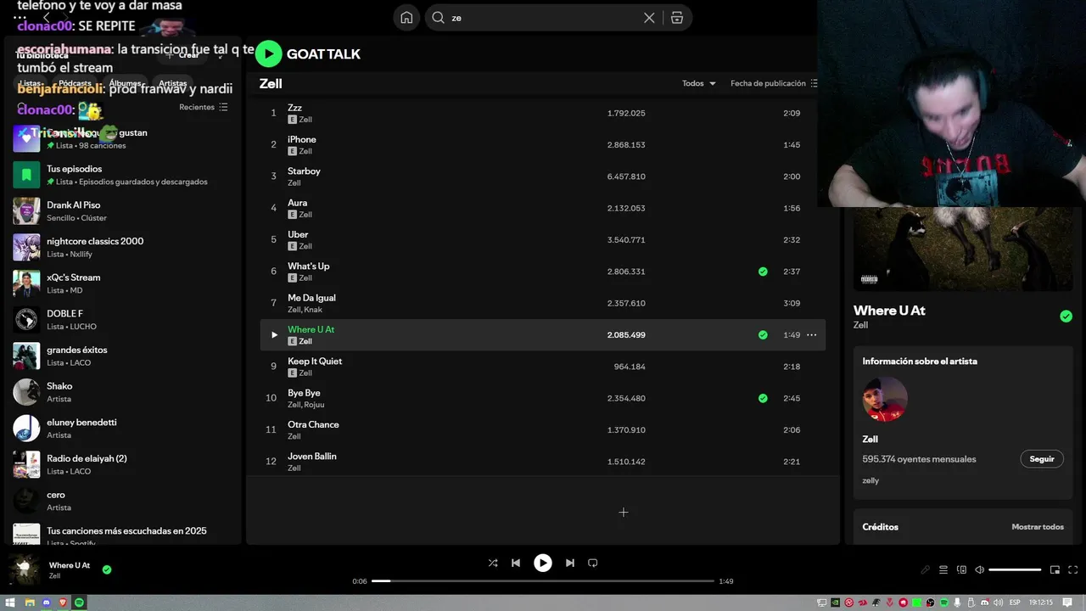1086x611 pixels.
Task: Play the GOAT TALK album
Action: (x=268, y=53)
